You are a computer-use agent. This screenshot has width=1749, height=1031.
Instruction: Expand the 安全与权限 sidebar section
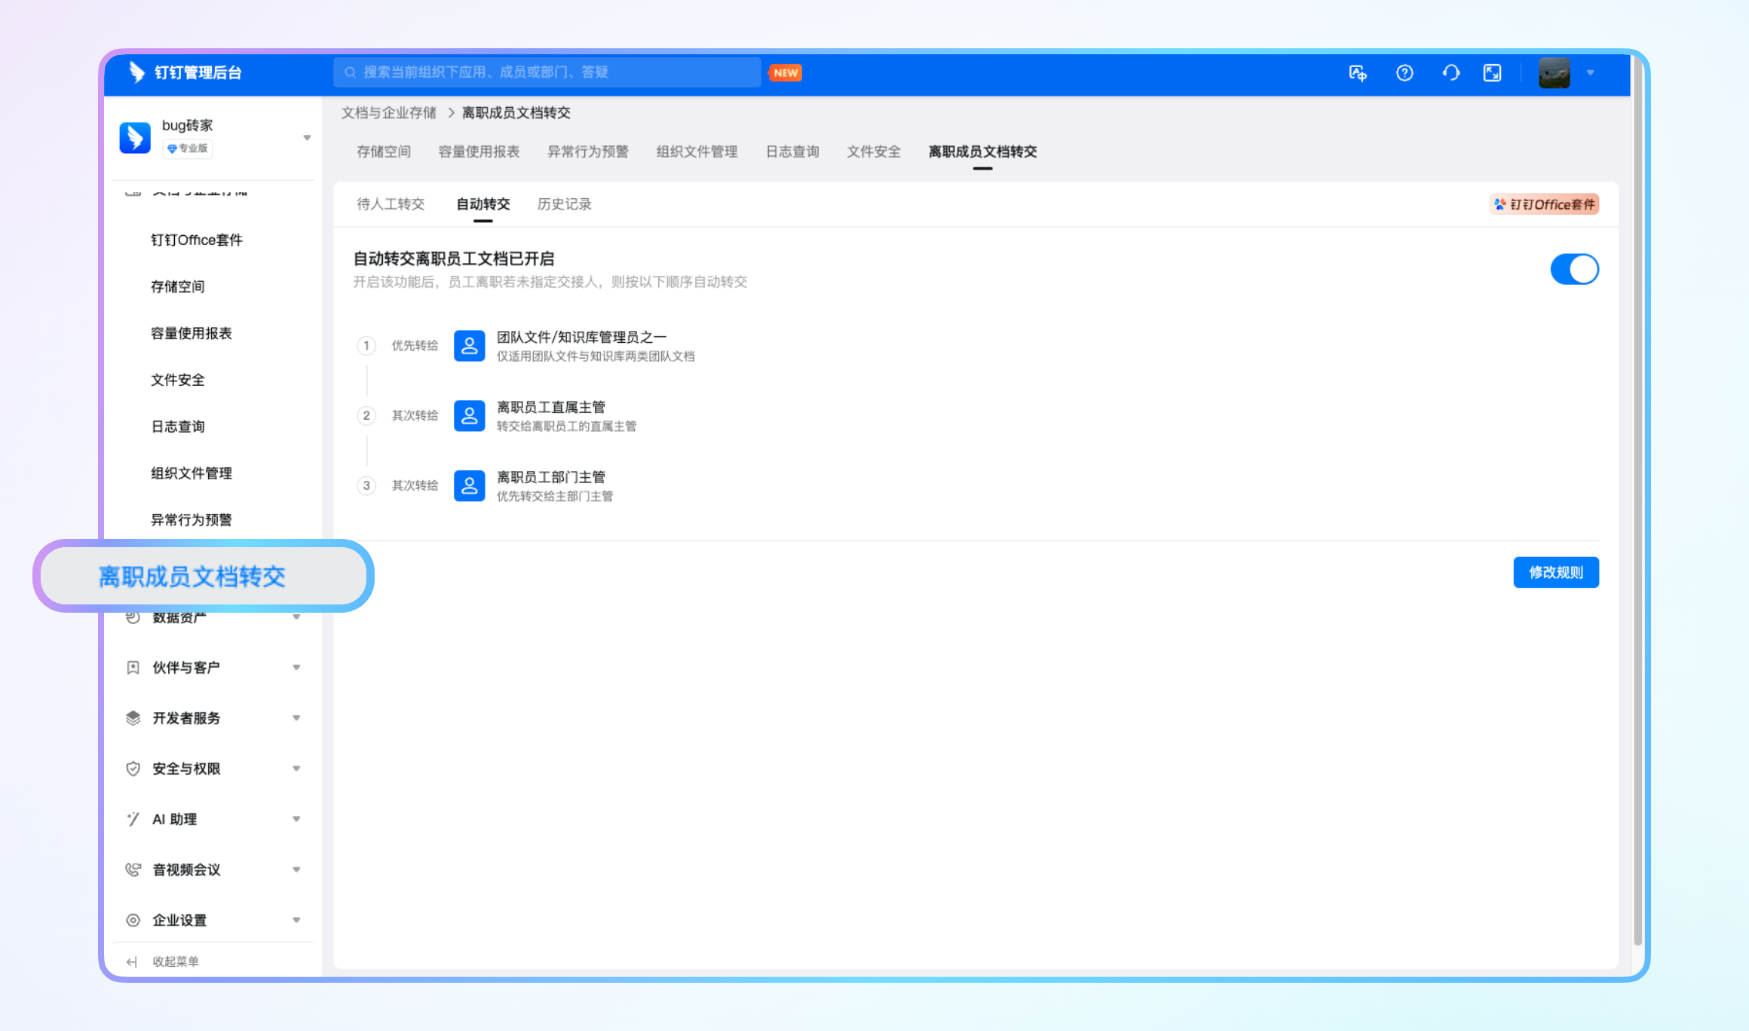point(213,769)
